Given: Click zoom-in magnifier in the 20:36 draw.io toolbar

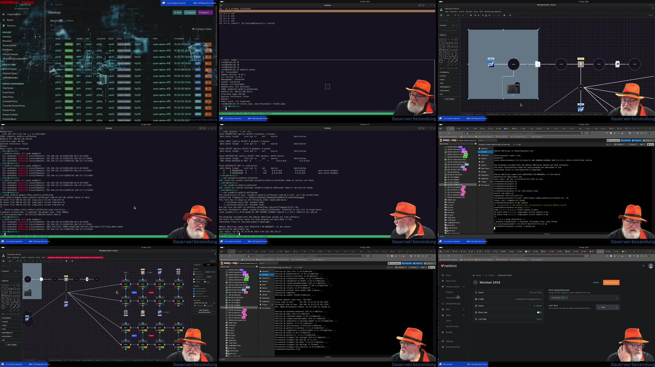Looking at the screenshot, I should click(x=455, y=15).
